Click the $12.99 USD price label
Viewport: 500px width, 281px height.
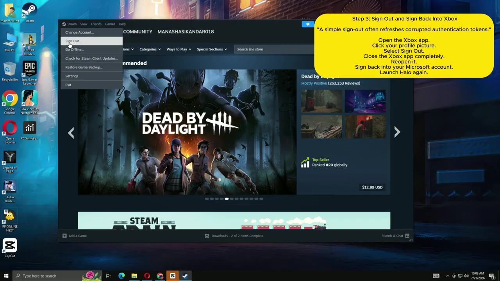pyautogui.click(x=372, y=187)
